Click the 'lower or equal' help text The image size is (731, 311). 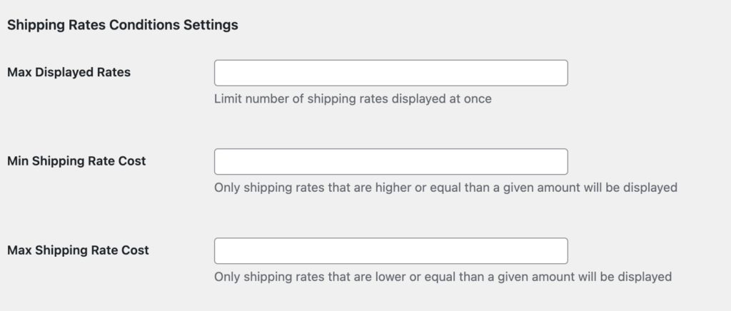click(443, 277)
